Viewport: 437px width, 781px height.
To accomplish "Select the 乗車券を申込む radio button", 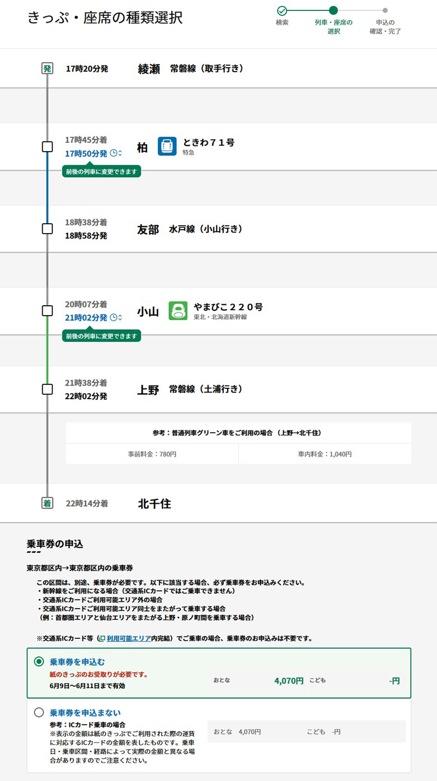I will tap(39, 661).
